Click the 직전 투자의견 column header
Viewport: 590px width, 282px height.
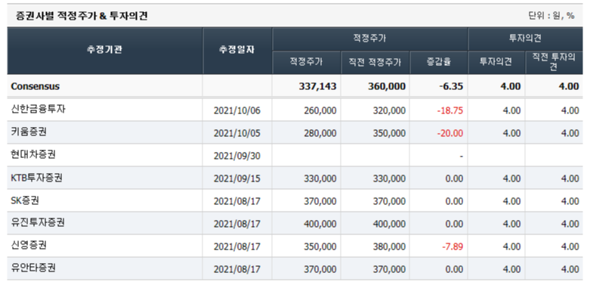(554, 62)
